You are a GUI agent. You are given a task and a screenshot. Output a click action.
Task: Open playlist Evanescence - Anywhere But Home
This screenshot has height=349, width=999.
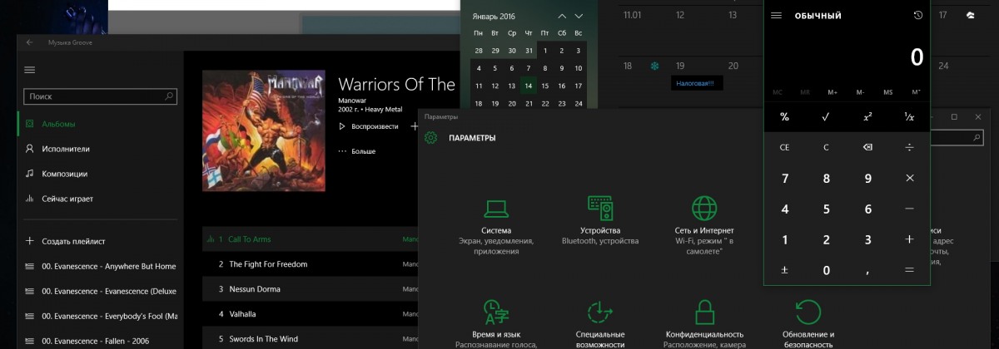point(100,267)
